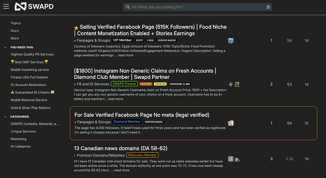The height and width of the screenshot is (178, 326).
Task: Open Instagram Non Generic Claims topic title
Action: click(x=145, y=74)
